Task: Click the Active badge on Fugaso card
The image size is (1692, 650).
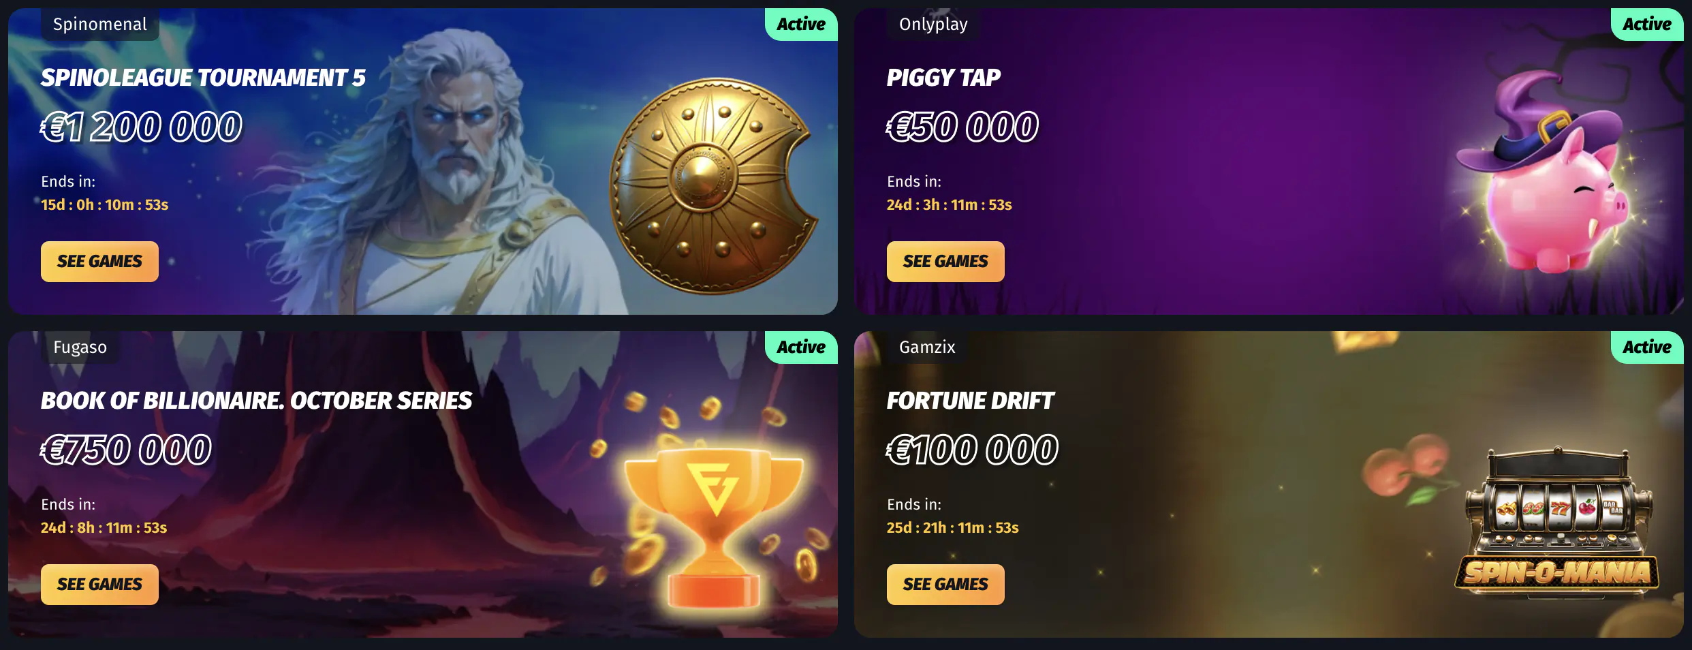Action: [801, 347]
